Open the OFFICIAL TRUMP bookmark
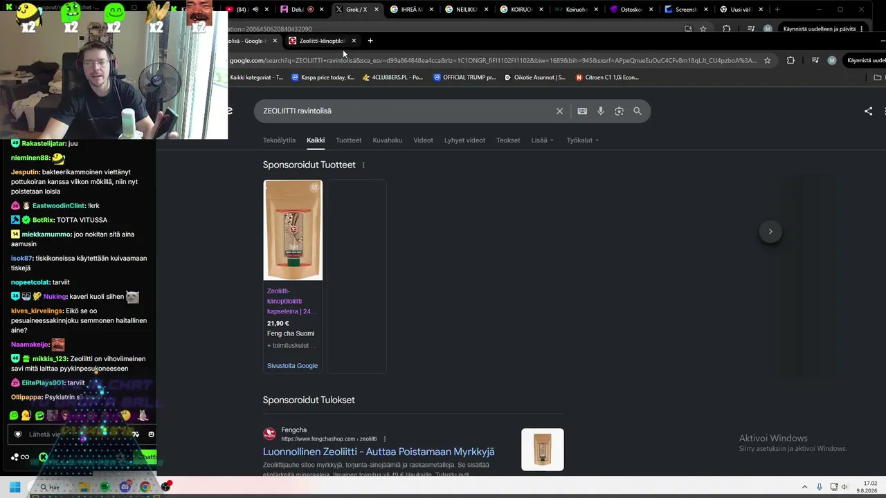886x498 pixels. (x=464, y=77)
